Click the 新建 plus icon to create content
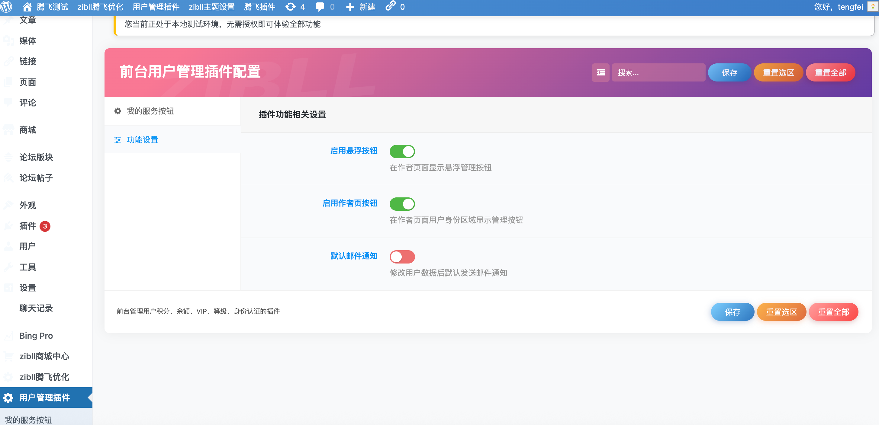The image size is (879, 425). coord(350,6)
